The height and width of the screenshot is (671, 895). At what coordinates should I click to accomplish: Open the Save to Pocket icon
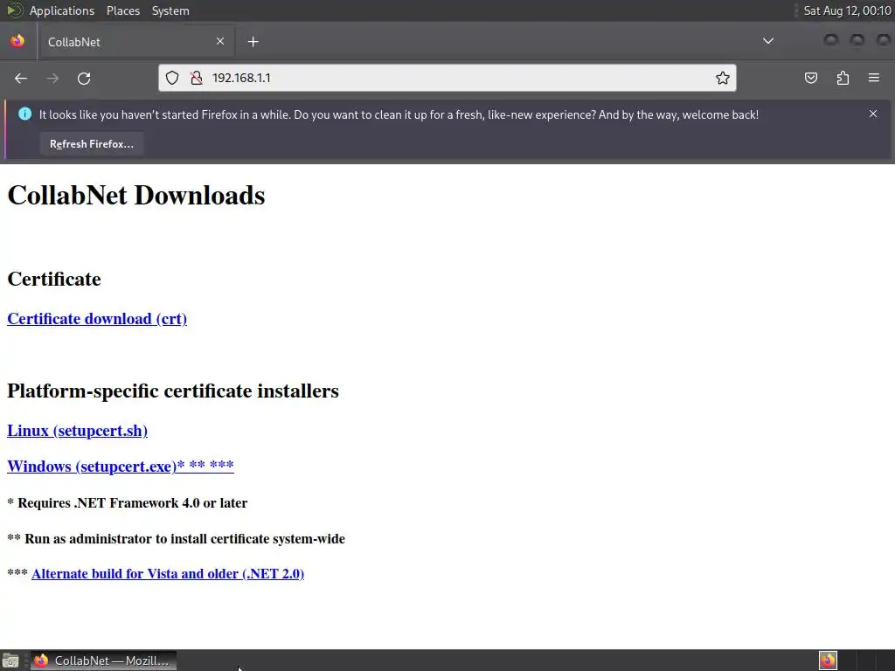point(811,78)
